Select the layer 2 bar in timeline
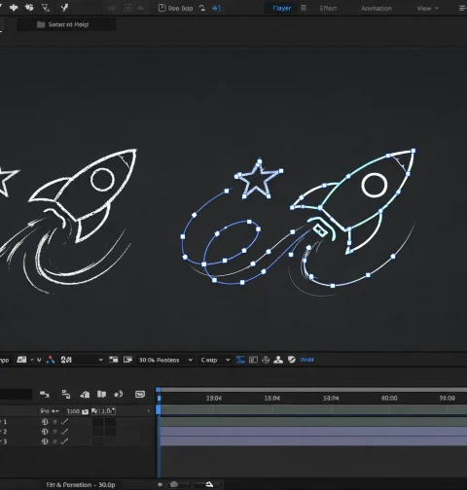This screenshot has height=490, width=467. tap(313, 432)
